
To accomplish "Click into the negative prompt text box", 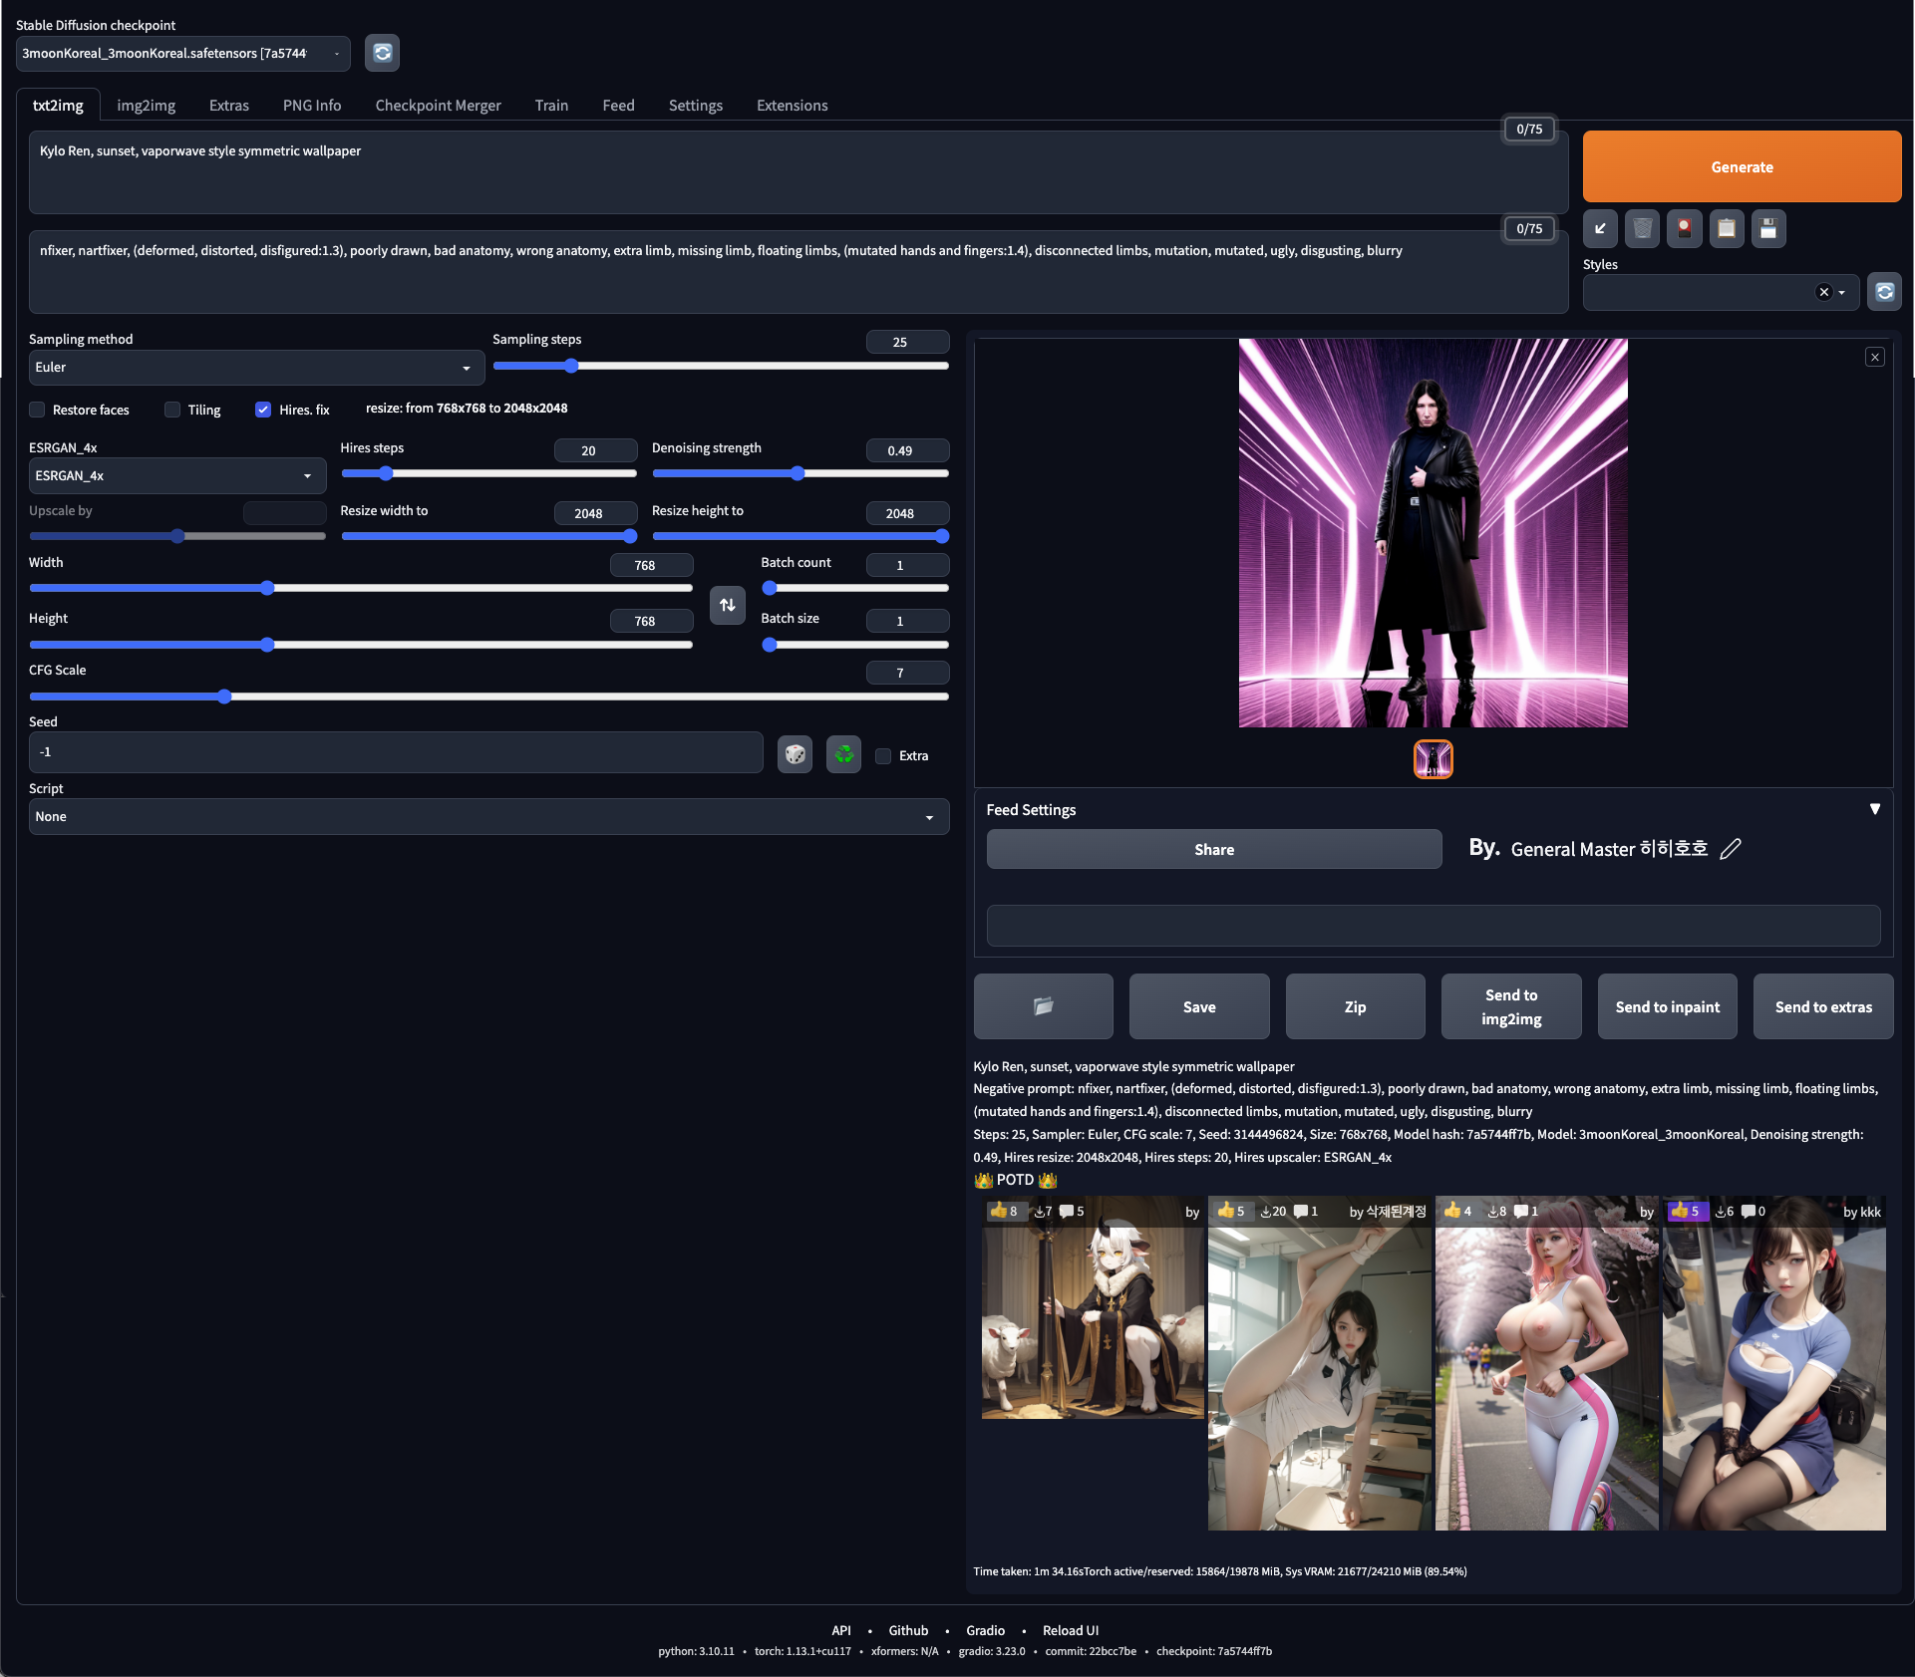I will [x=798, y=272].
